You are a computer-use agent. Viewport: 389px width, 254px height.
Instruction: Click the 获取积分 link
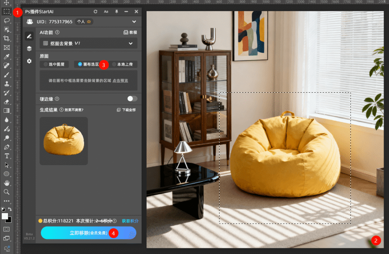[130, 221]
